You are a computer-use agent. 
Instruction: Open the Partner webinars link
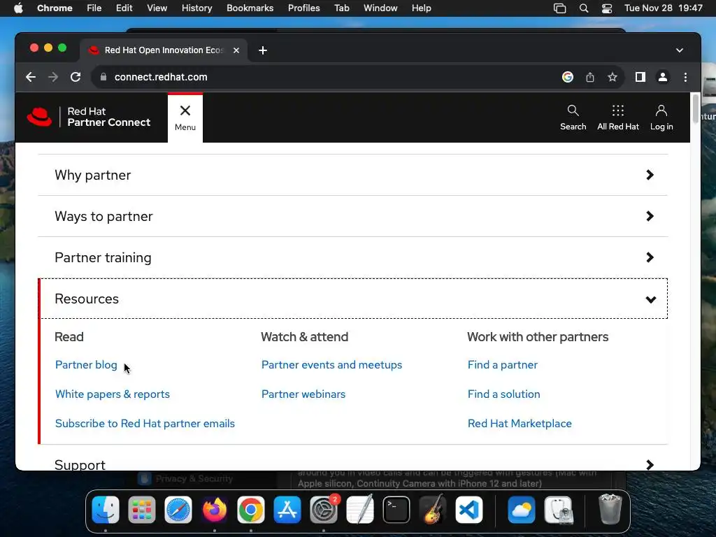[303, 394]
